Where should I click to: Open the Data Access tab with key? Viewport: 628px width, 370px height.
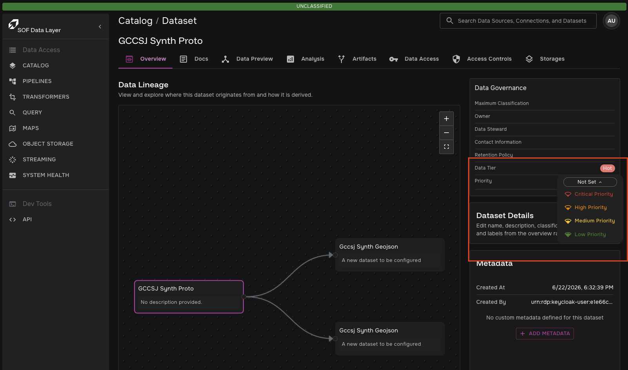pyautogui.click(x=414, y=59)
